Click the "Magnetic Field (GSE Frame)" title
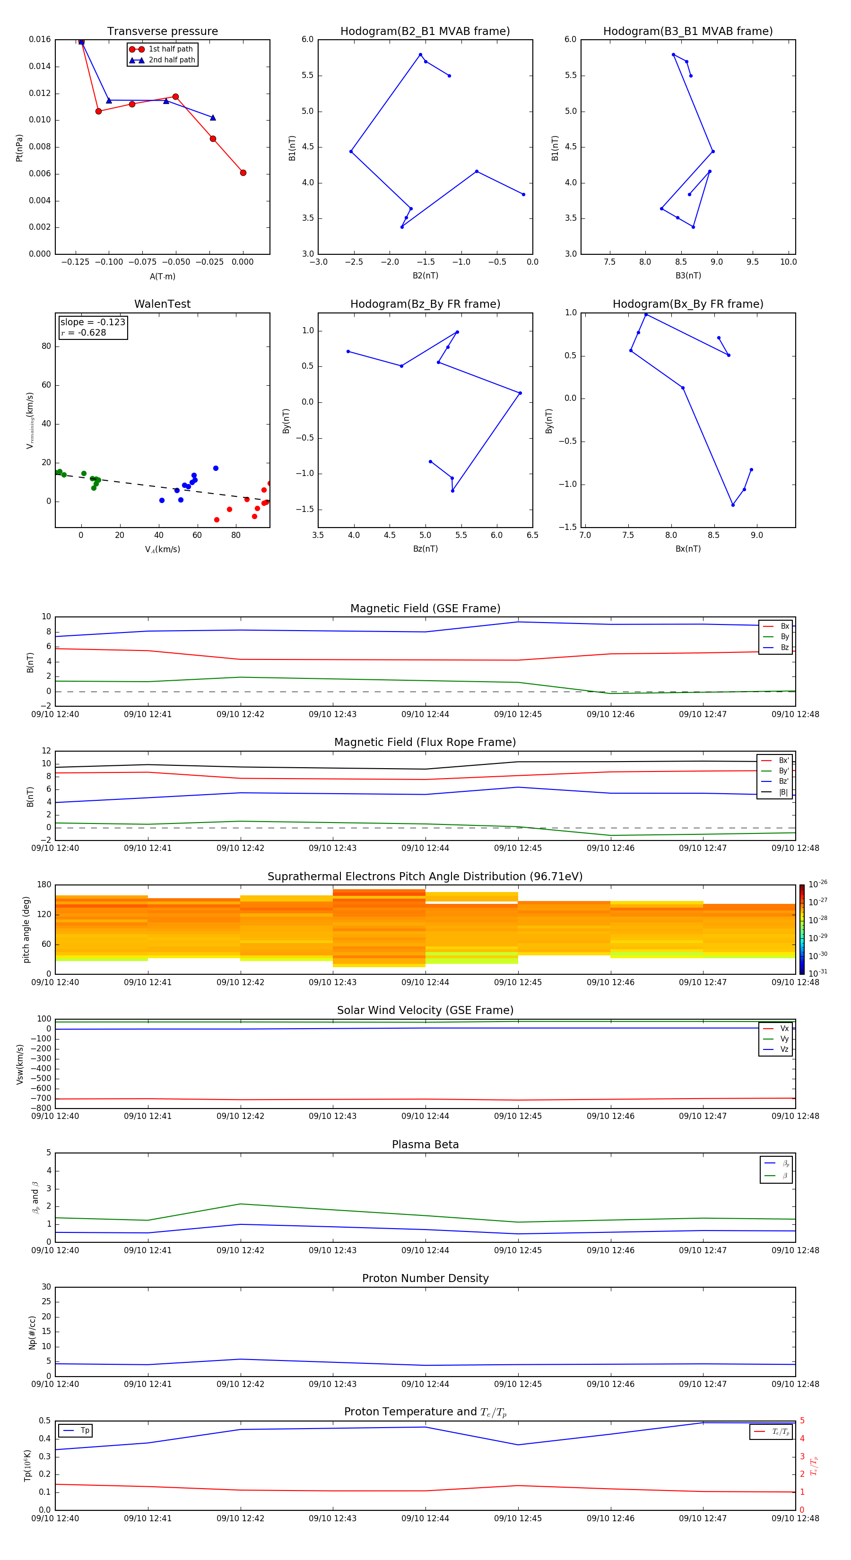 [x=425, y=608]
